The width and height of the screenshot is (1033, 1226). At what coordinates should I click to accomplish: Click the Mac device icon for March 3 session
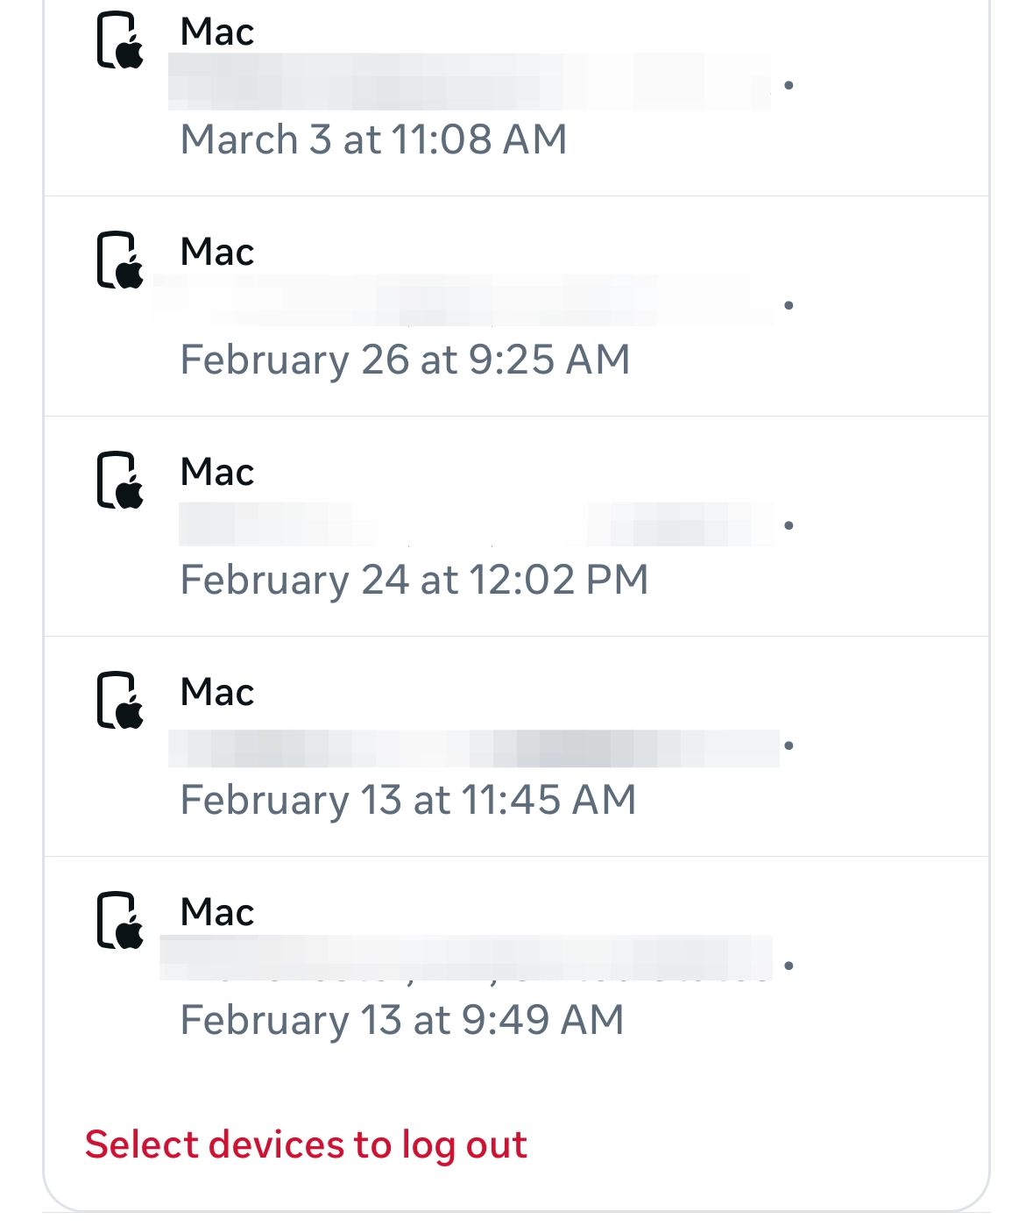click(x=120, y=40)
